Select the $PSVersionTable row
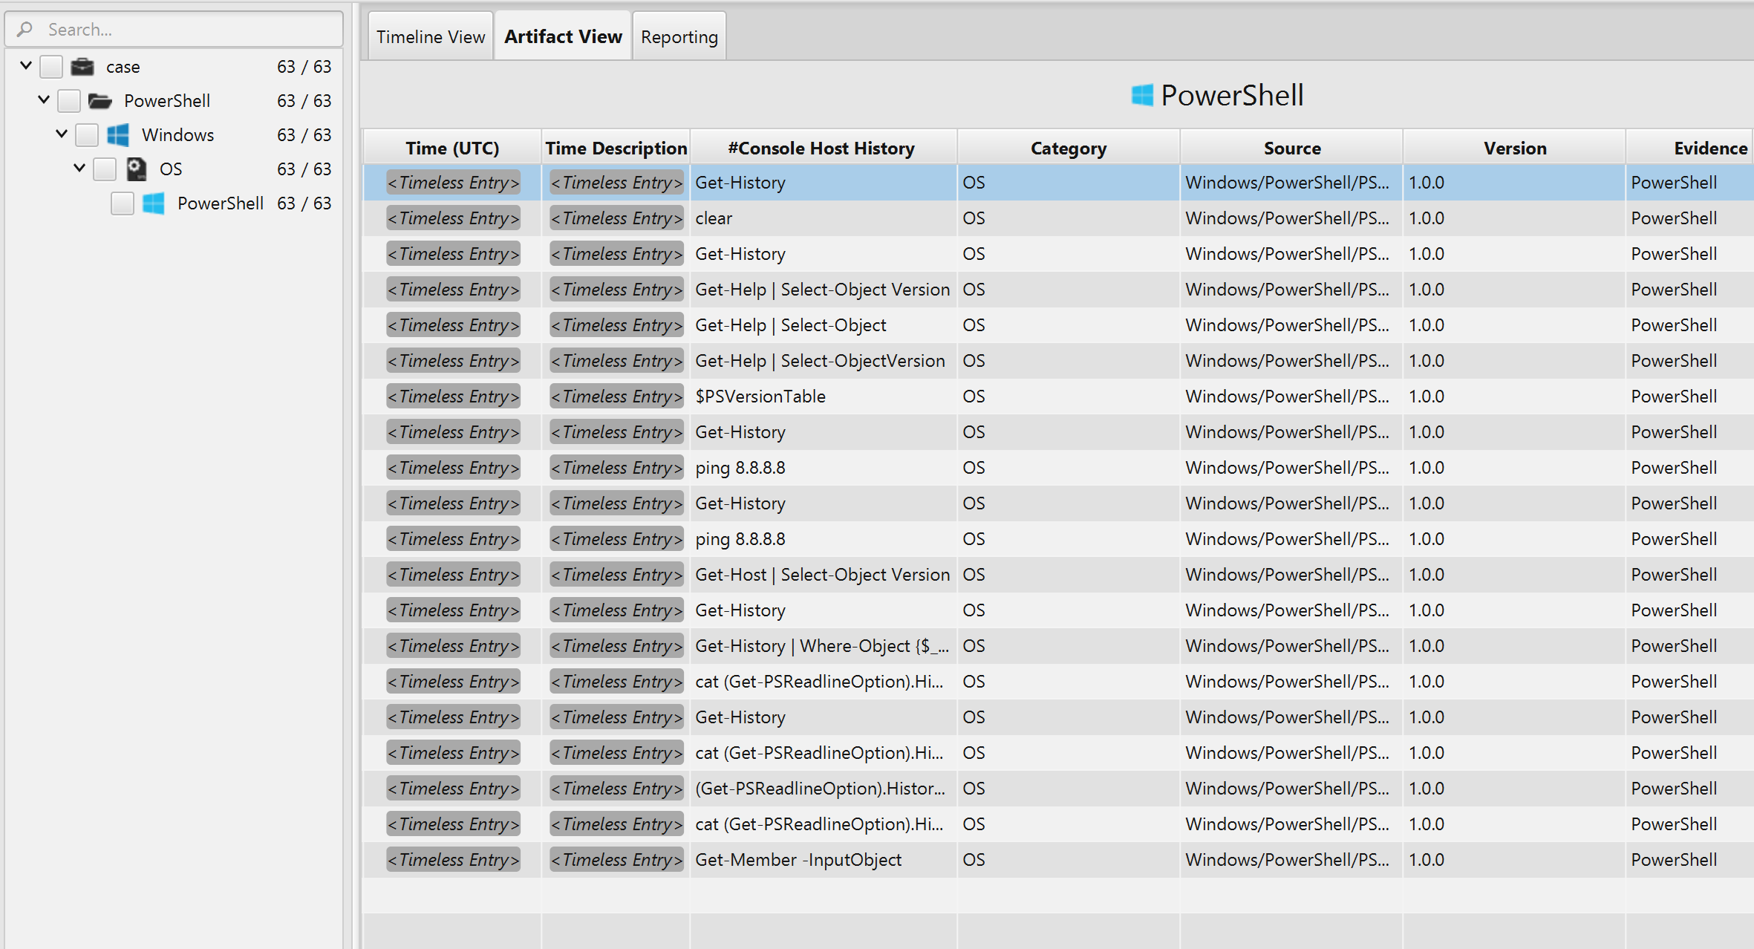The height and width of the screenshot is (949, 1754). 1058,397
